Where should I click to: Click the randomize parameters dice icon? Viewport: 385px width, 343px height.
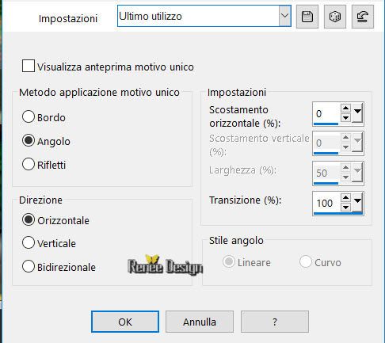pyautogui.click(x=335, y=17)
